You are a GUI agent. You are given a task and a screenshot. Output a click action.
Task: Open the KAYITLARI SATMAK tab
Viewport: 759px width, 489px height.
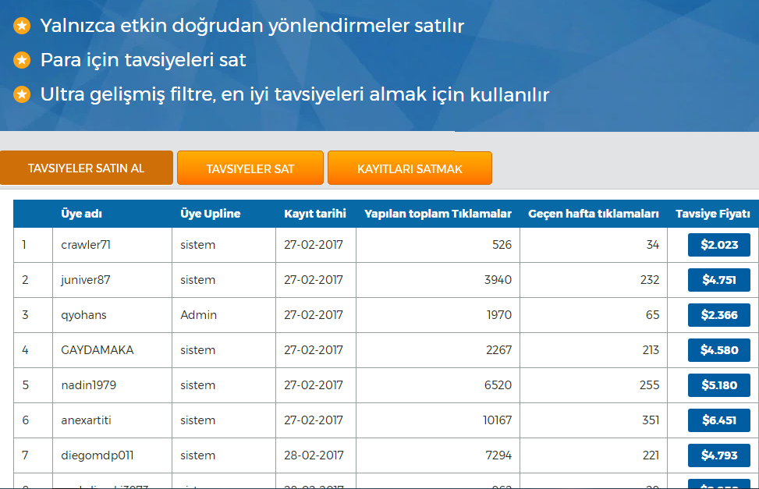click(410, 168)
